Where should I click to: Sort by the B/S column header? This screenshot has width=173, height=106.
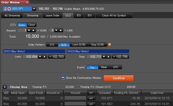pyautogui.click(x=6, y=93)
